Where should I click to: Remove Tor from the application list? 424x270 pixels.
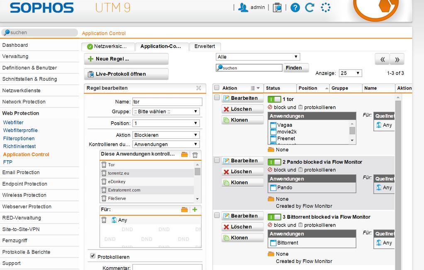[104, 165]
